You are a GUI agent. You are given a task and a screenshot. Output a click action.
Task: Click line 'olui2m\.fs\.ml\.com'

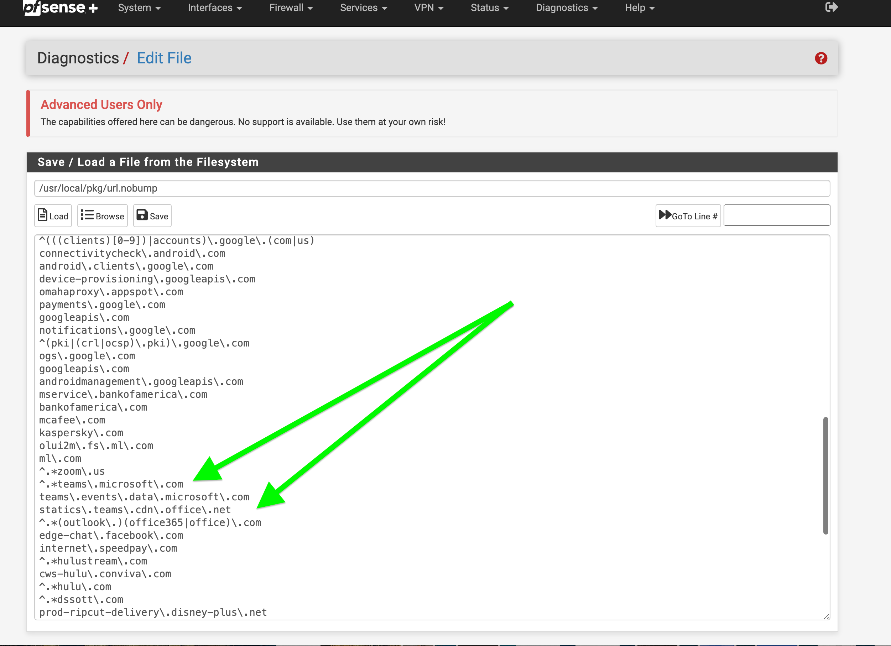[96, 446]
